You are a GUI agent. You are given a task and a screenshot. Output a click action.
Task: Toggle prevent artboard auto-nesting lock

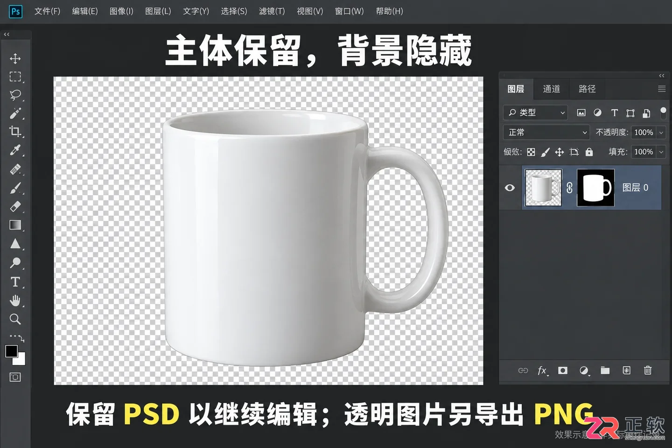click(574, 152)
